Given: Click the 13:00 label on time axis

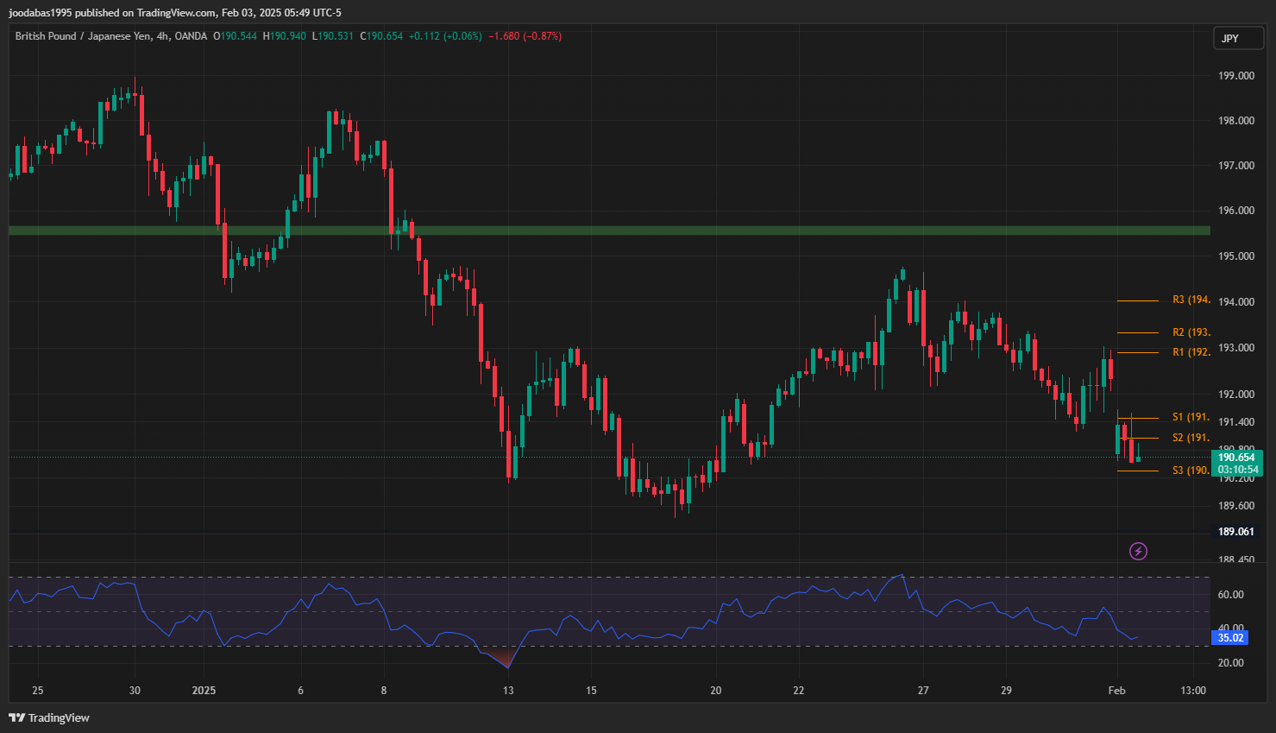Looking at the screenshot, I should tap(1193, 691).
